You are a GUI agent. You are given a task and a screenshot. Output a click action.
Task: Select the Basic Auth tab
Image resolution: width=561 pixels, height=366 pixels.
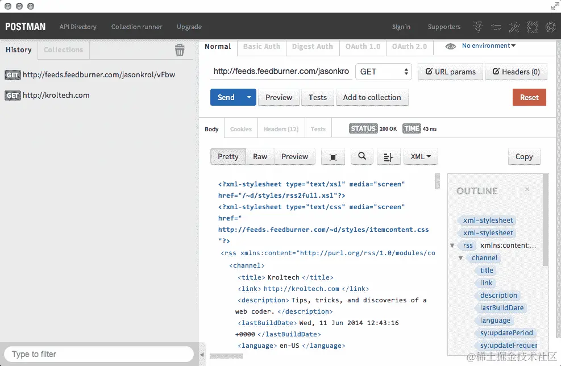pos(261,47)
